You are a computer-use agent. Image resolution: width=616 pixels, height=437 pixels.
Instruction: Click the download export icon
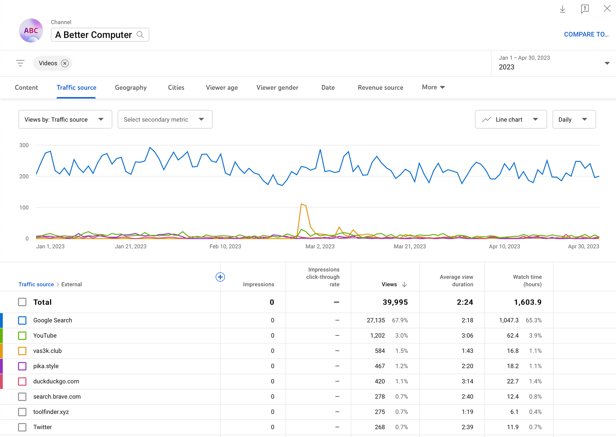tap(562, 9)
